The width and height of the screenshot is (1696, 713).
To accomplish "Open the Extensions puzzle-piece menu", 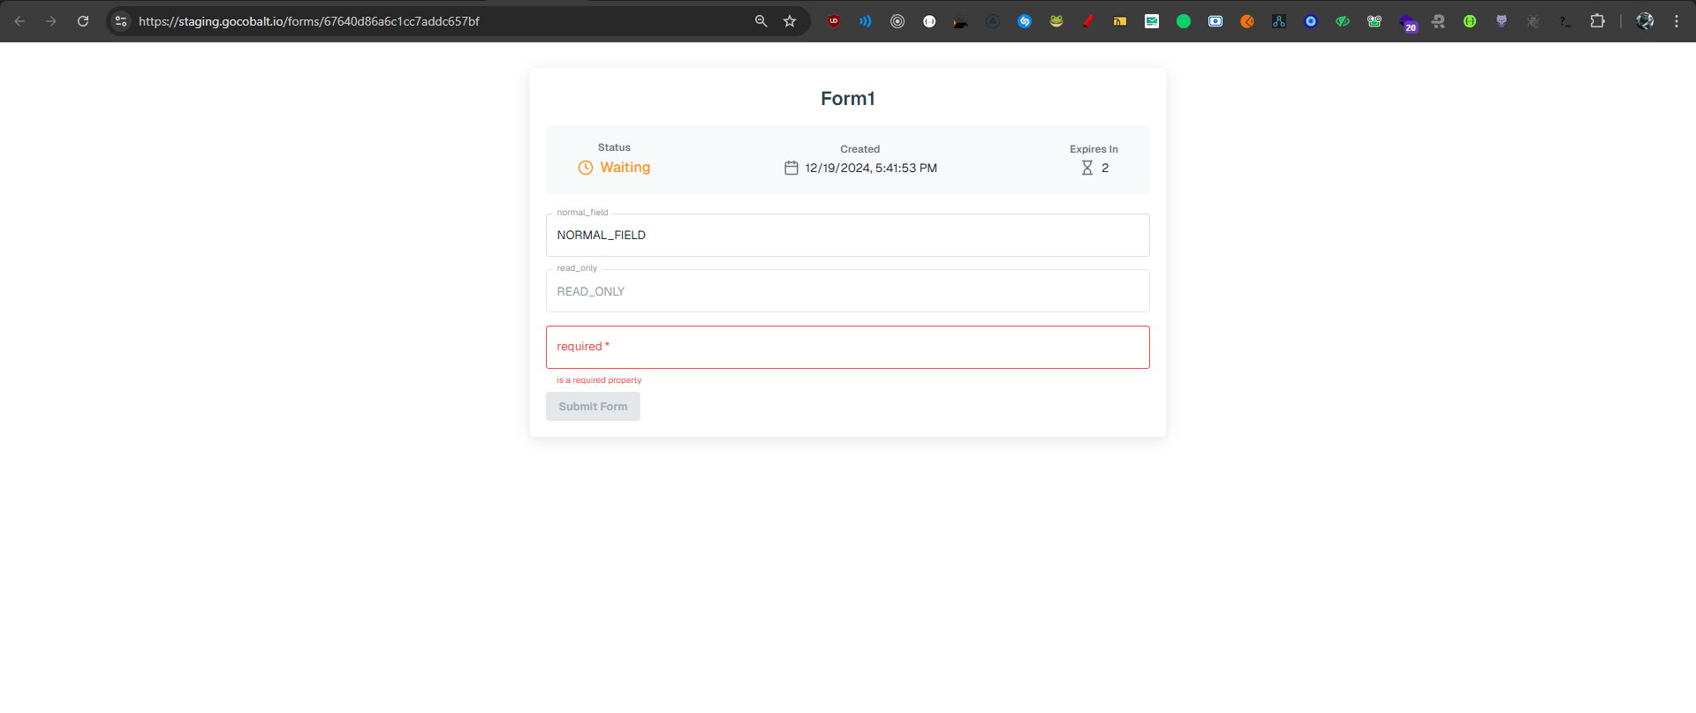I will coord(1597,21).
